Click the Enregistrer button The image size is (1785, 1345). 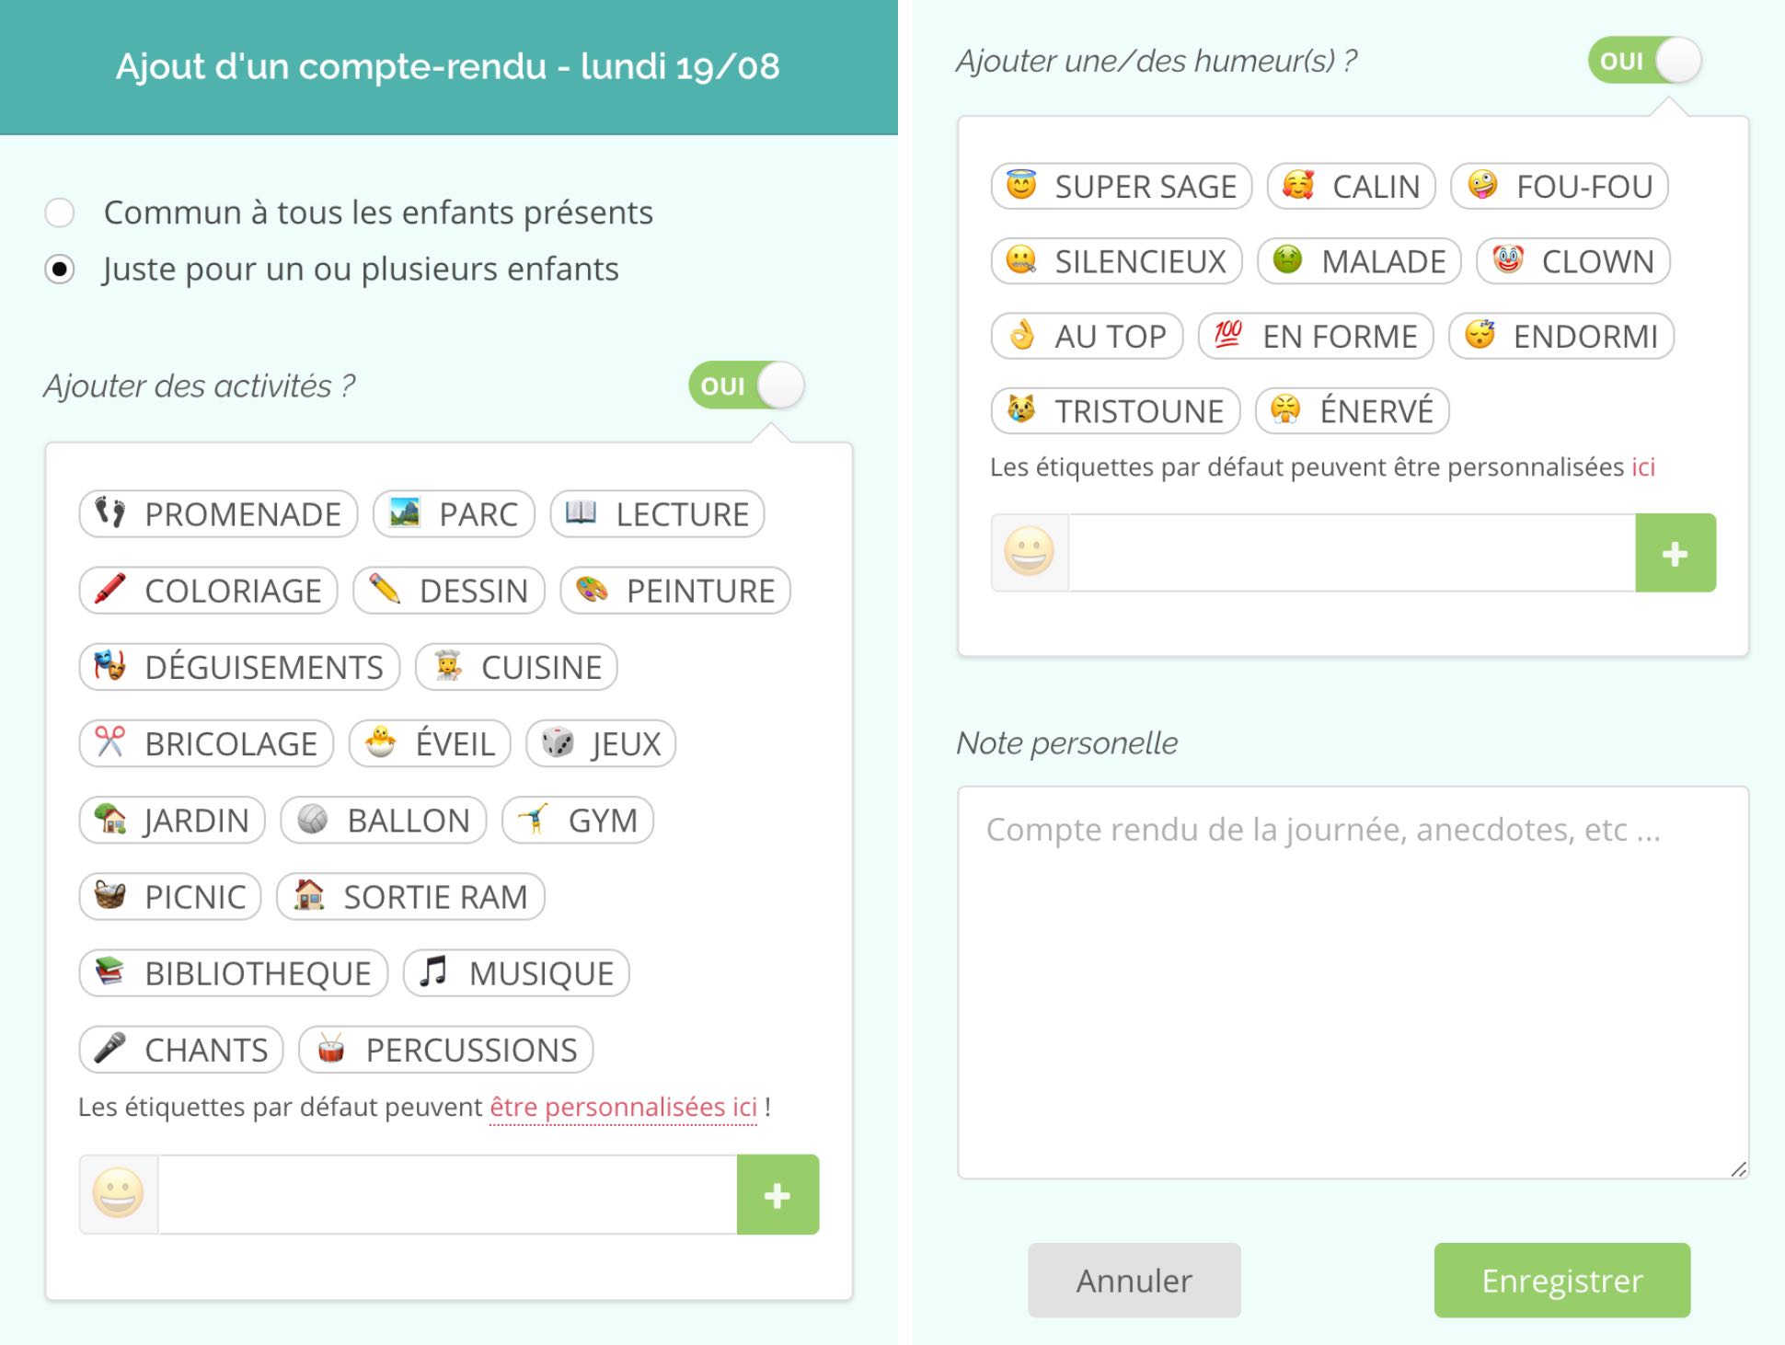pyautogui.click(x=1561, y=1280)
